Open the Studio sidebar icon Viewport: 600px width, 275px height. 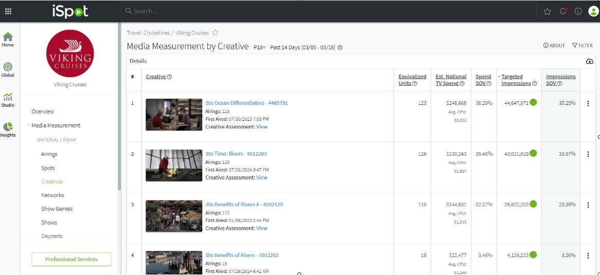(x=8, y=99)
